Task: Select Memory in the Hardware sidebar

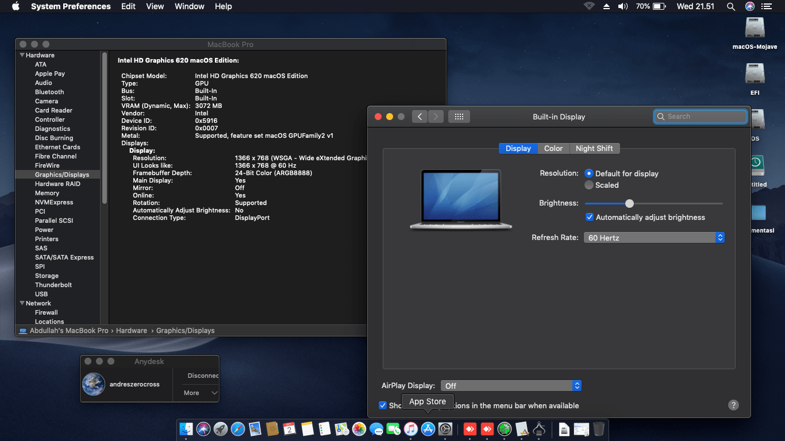Action: (46, 193)
